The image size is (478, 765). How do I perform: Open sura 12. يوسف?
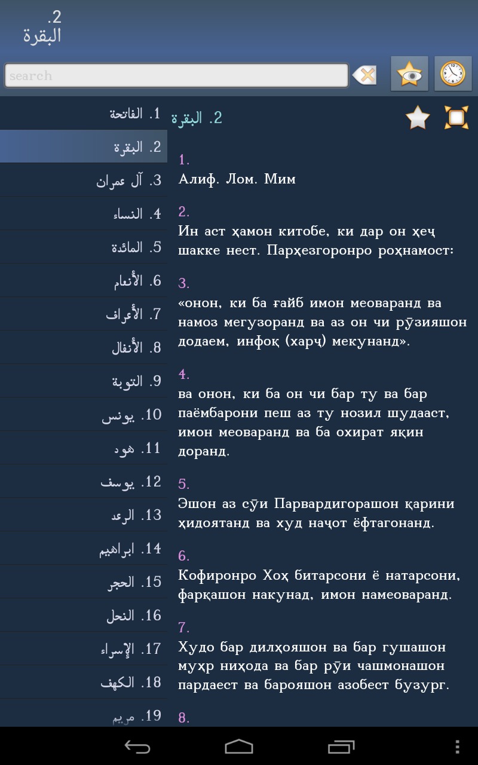(x=84, y=481)
